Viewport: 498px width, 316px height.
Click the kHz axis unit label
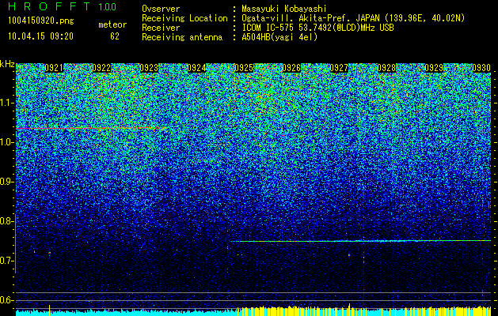click(x=7, y=65)
